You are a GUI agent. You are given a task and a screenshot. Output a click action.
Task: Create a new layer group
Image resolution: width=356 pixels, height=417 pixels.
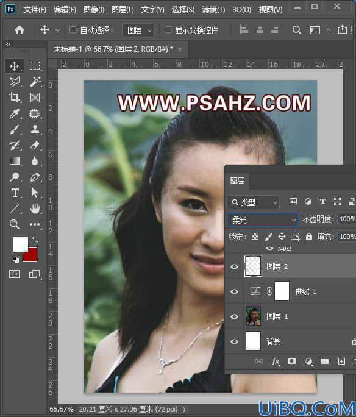(325, 361)
